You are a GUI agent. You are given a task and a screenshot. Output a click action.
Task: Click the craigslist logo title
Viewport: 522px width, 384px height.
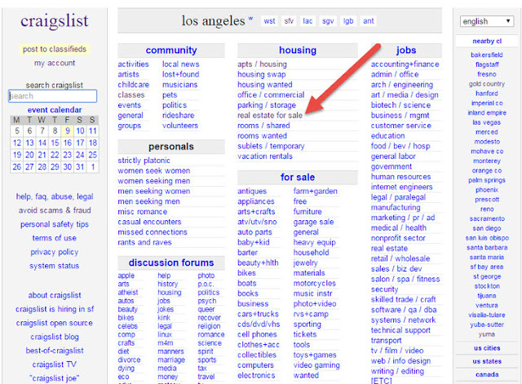[x=55, y=21]
